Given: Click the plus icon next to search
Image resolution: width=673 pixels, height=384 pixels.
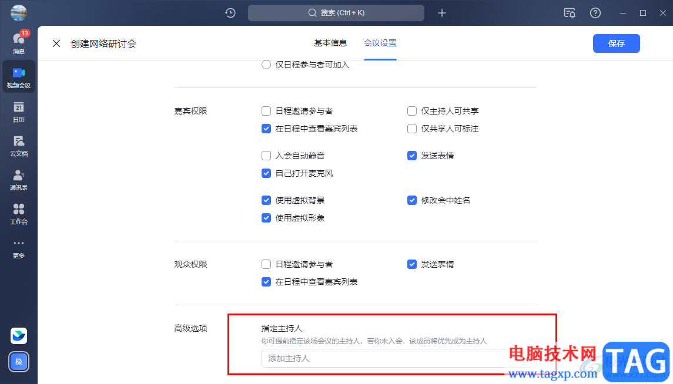Looking at the screenshot, I should click(x=441, y=13).
